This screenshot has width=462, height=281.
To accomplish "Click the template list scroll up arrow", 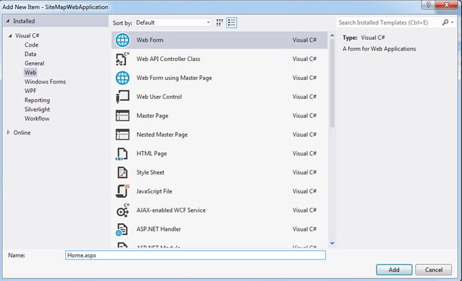I will point(332,36).
